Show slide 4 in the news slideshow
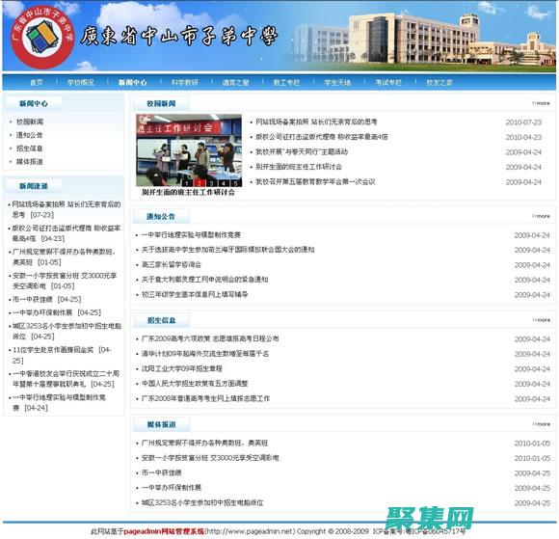Screen dimensions: 559x539 coord(224,183)
